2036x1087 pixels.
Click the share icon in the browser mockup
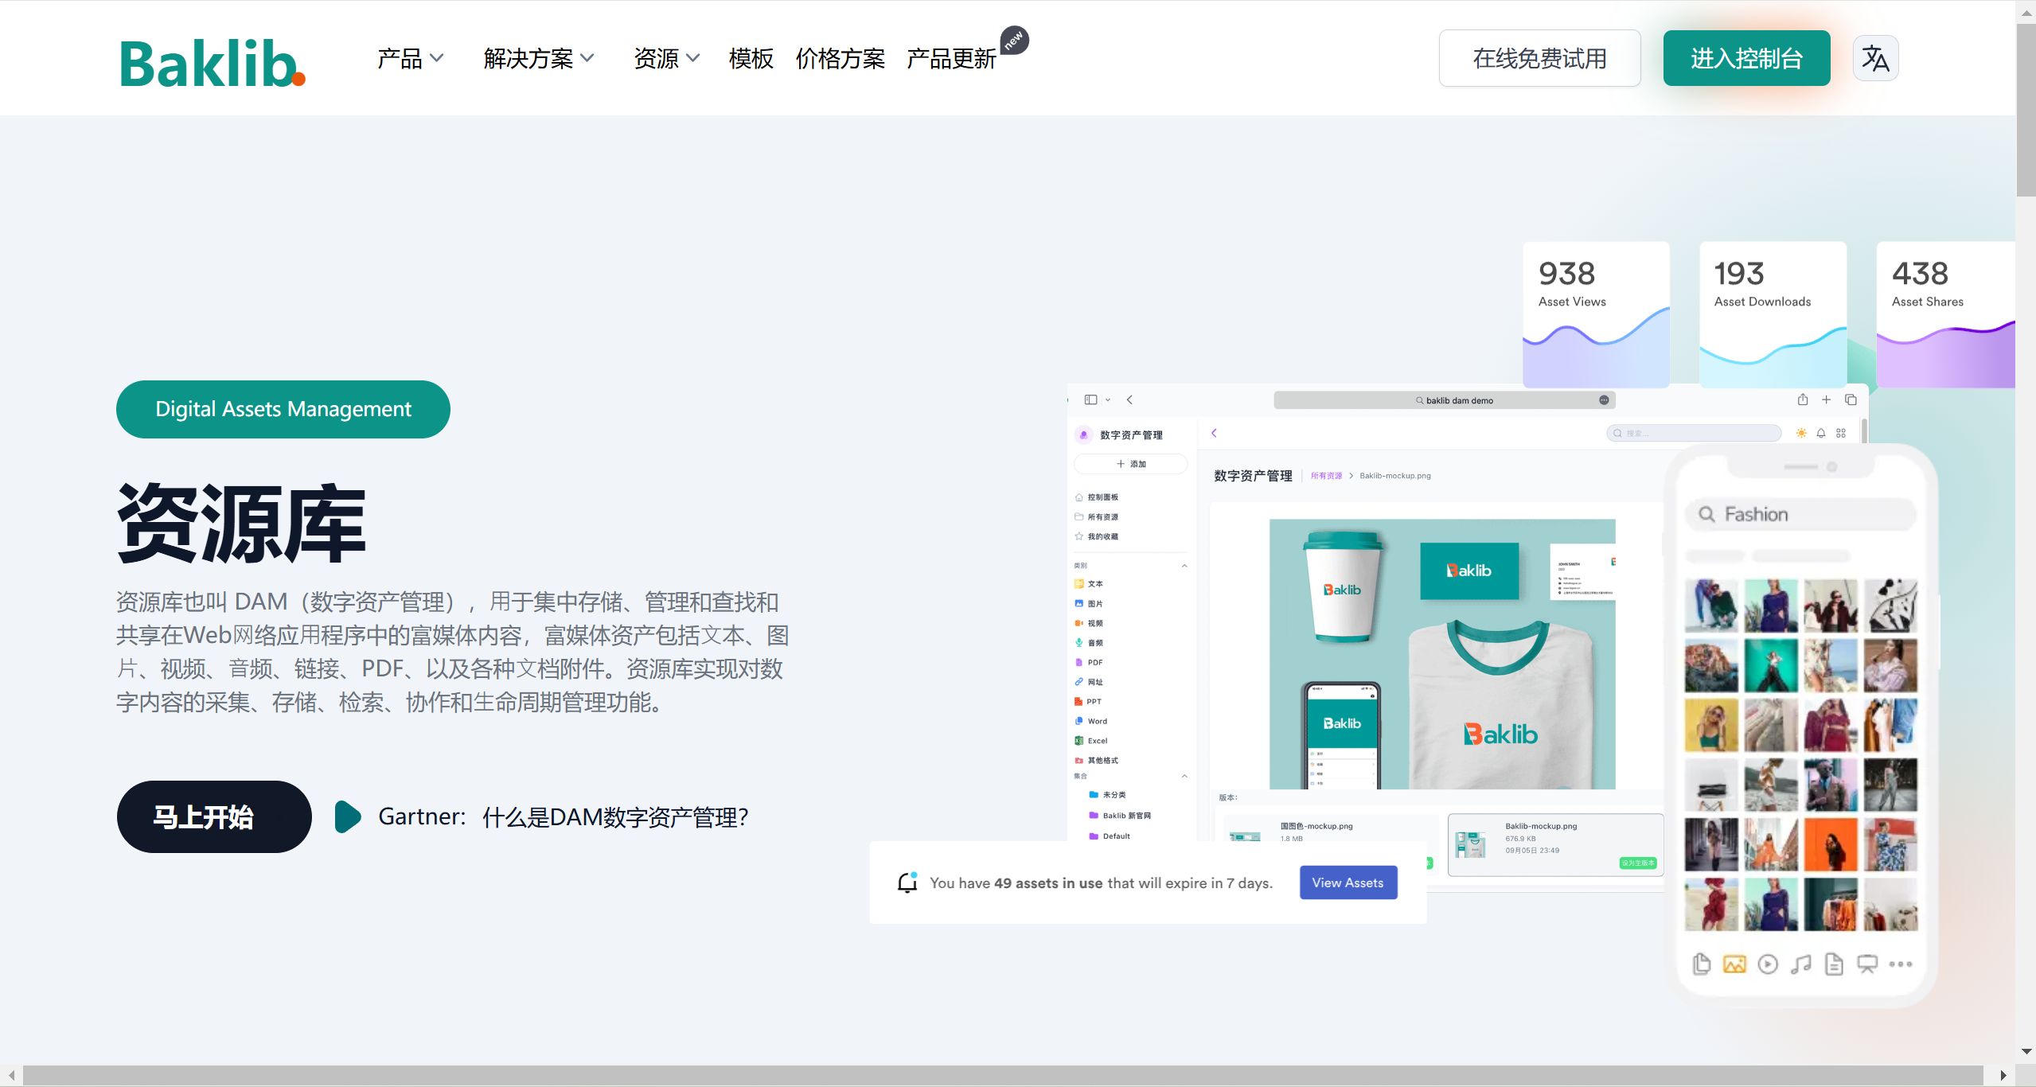point(1802,399)
